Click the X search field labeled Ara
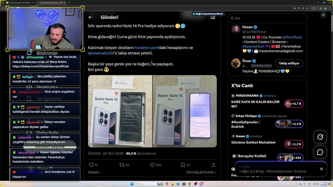This screenshot has height=187, width=333. [267, 18]
